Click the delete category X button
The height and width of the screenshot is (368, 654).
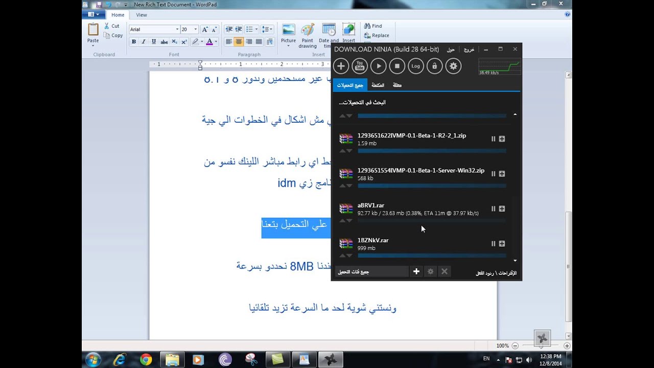click(x=445, y=272)
